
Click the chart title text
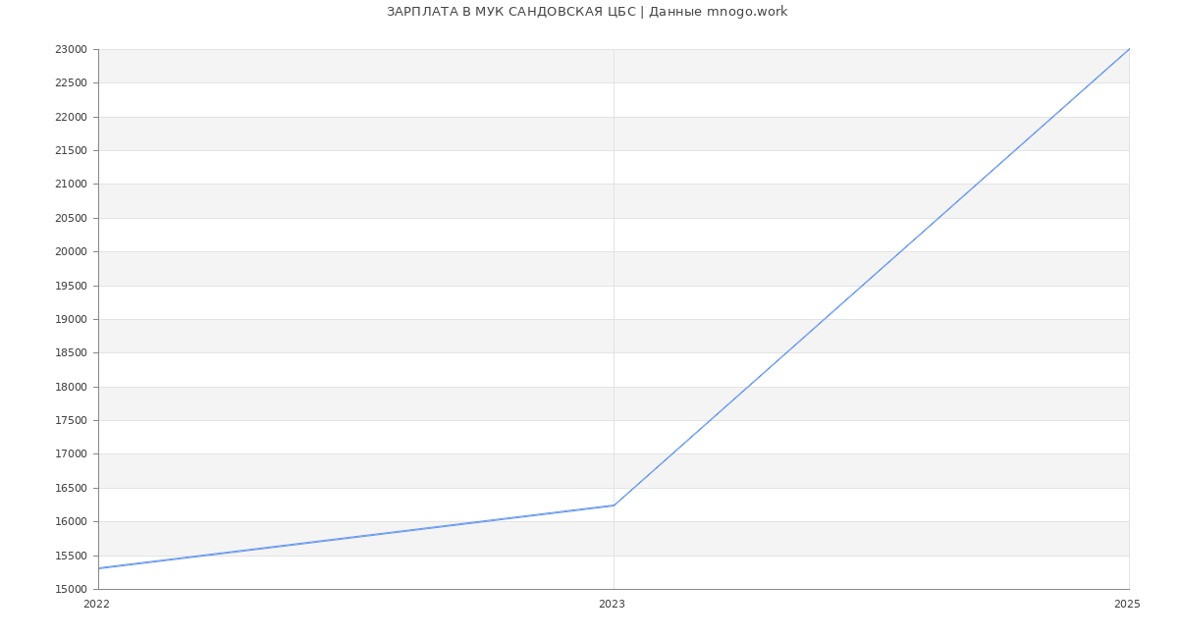(x=587, y=12)
